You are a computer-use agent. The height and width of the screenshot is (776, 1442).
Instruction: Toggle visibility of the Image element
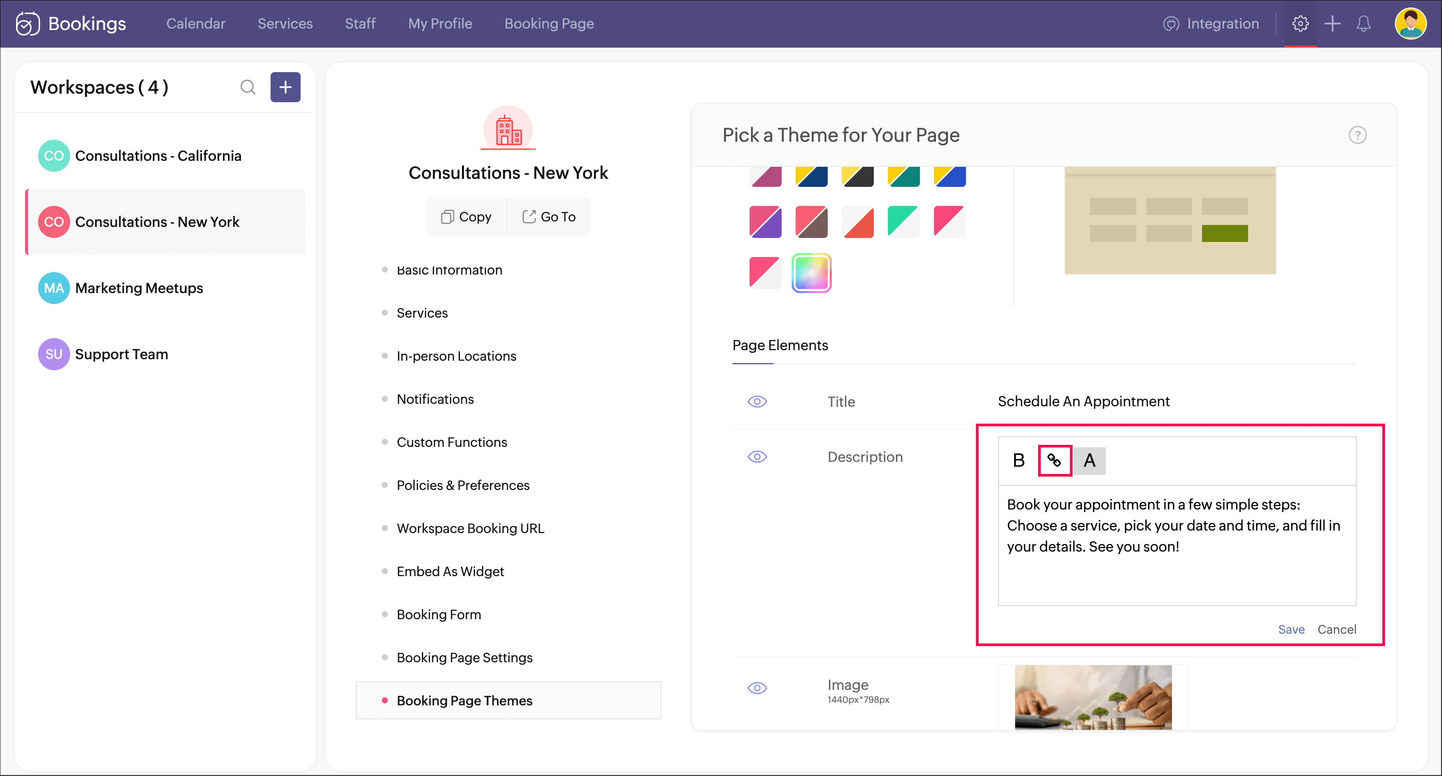click(757, 688)
